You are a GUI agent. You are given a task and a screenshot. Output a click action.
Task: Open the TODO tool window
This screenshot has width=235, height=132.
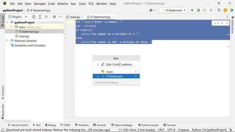pos(65,125)
